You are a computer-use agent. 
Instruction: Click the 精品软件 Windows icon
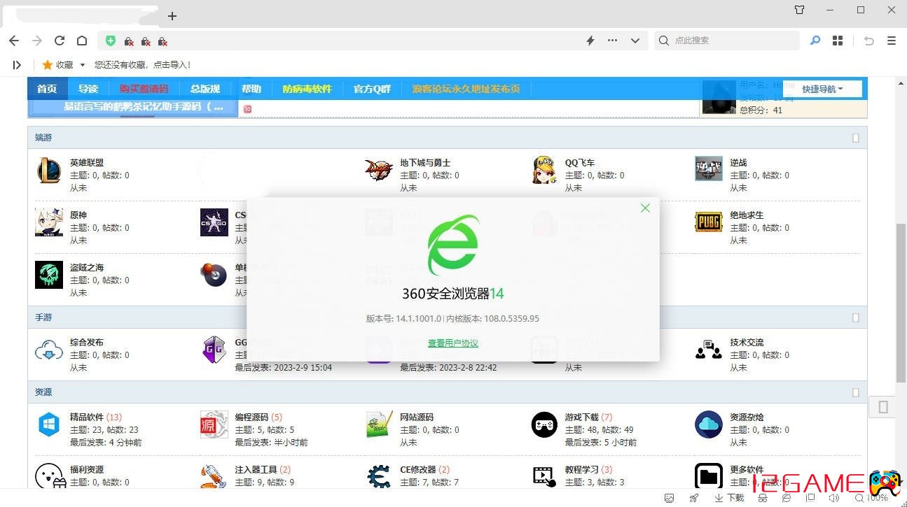(49, 424)
